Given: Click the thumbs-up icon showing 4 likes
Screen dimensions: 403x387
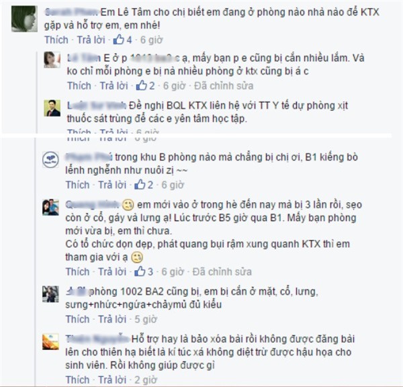Looking at the screenshot, I should pyautogui.click(x=119, y=40).
